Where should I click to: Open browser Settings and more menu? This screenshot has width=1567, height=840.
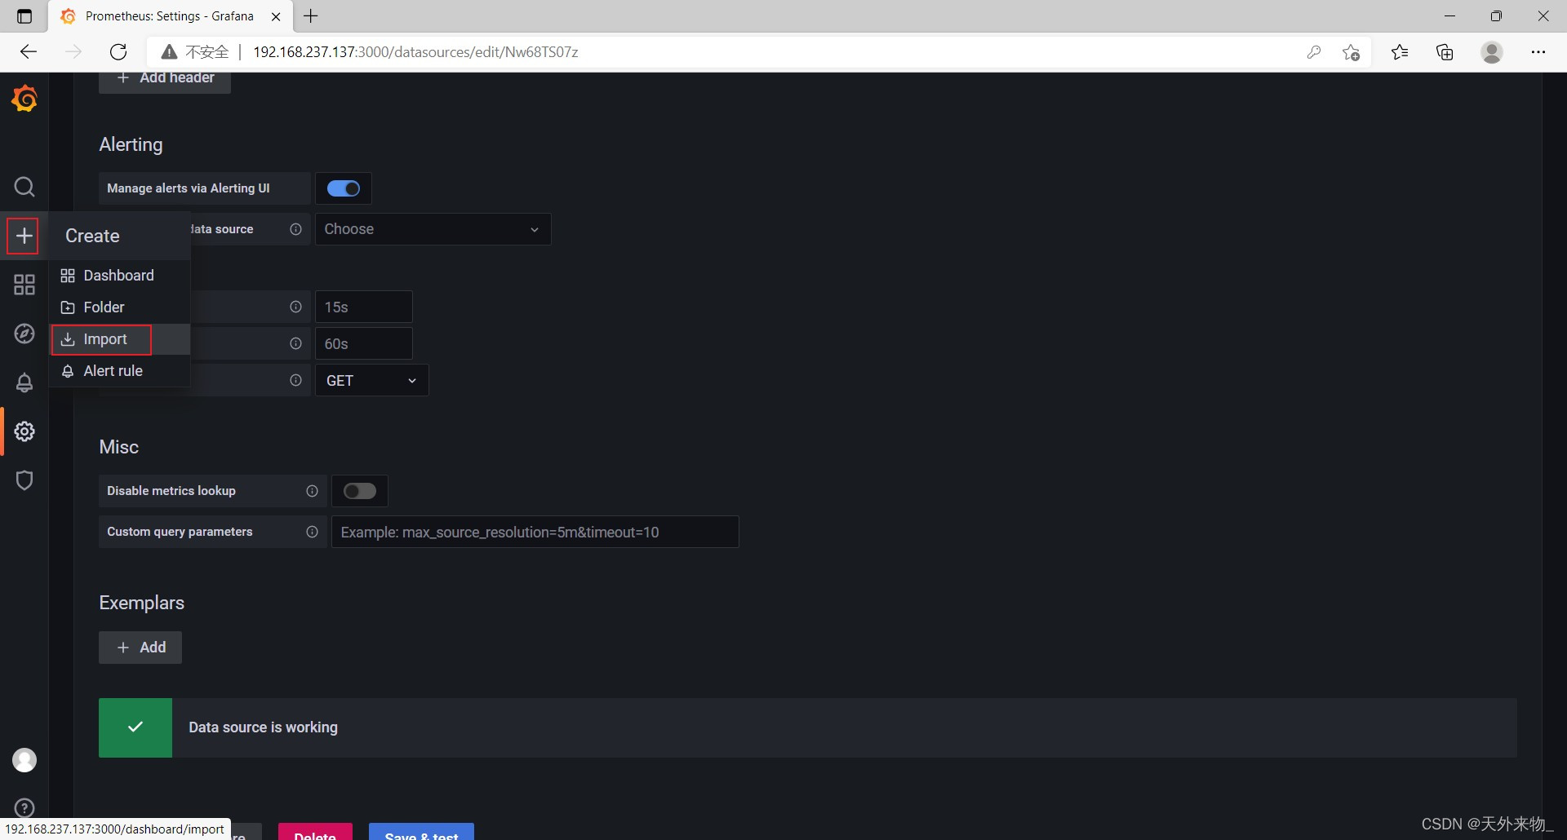tap(1538, 52)
